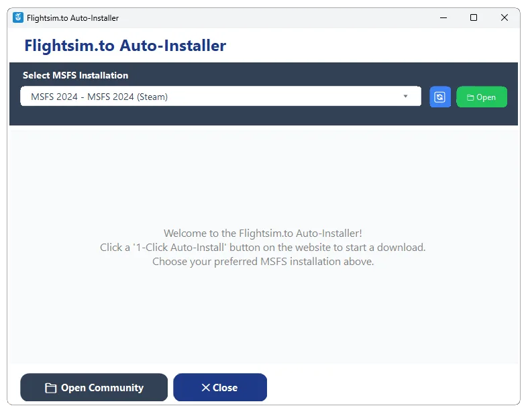The width and height of the screenshot is (528, 412).
Task: Click the Flightsim.to Auto-Installer heading
Action: [125, 46]
